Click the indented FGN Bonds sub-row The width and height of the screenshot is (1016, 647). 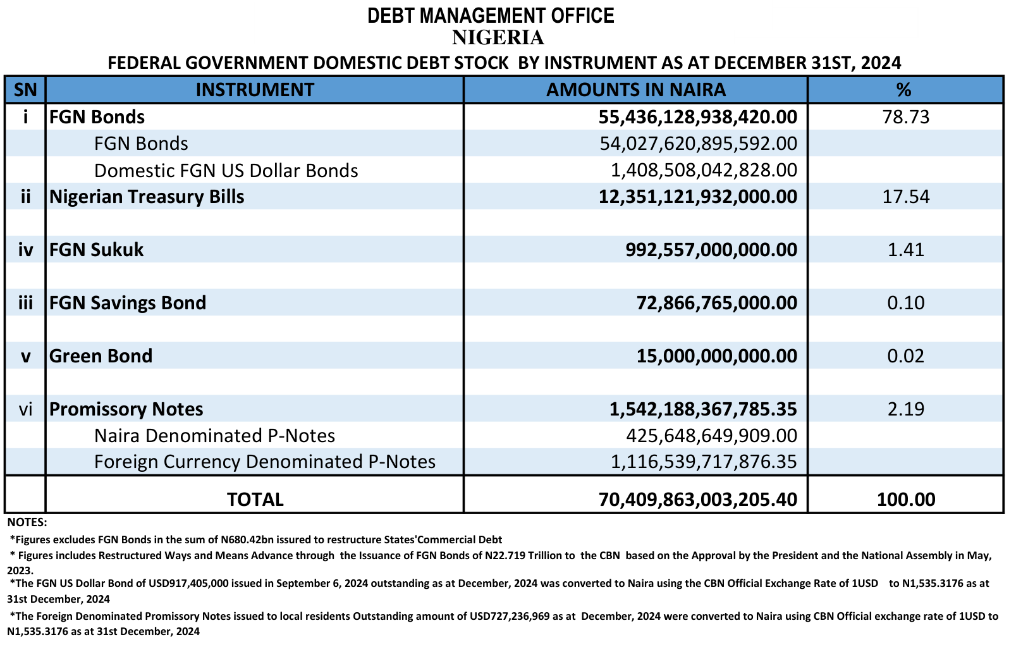(x=141, y=144)
